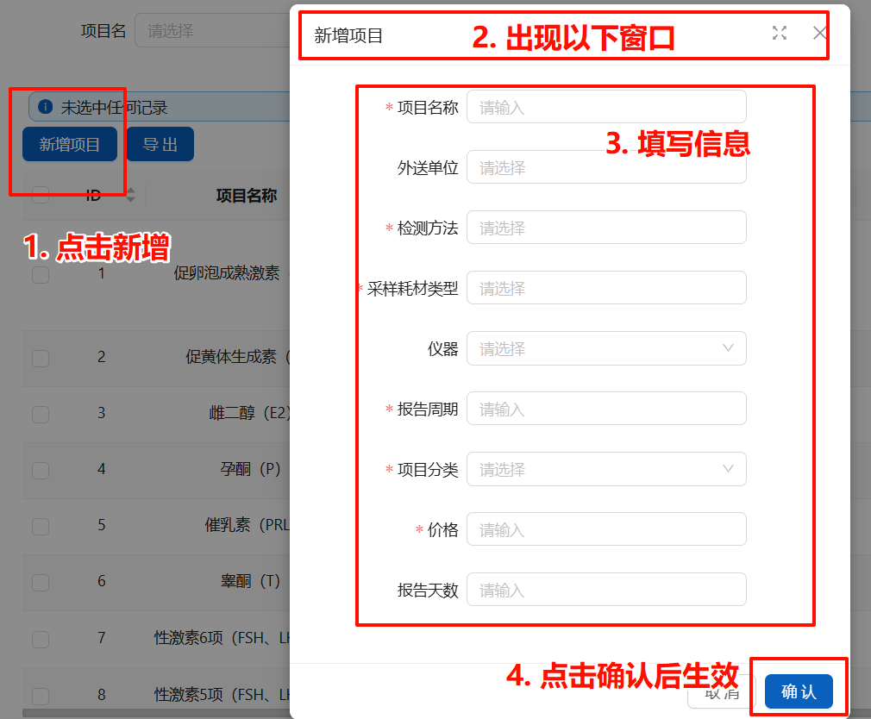Toggle the checkbox for row 7 性激素6项
The width and height of the screenshot is (871, 719).
[41, 639]
